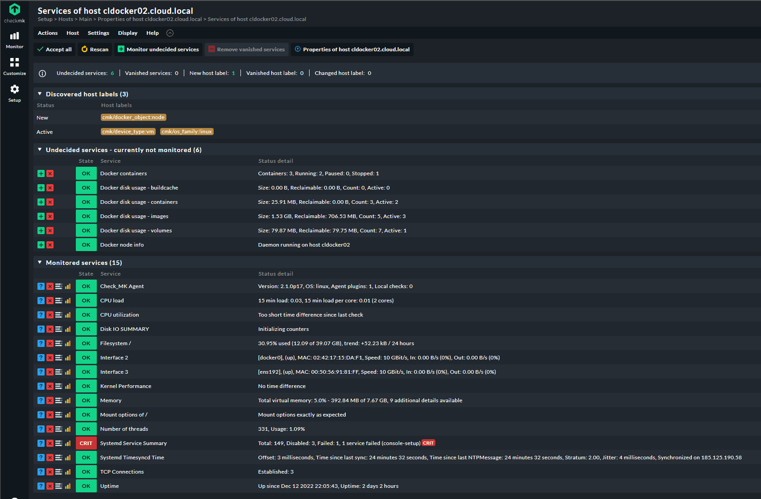Viewport: 761px width, 499px height.
Task: Collapse the Monitored services section
Action: pos(40,263)
